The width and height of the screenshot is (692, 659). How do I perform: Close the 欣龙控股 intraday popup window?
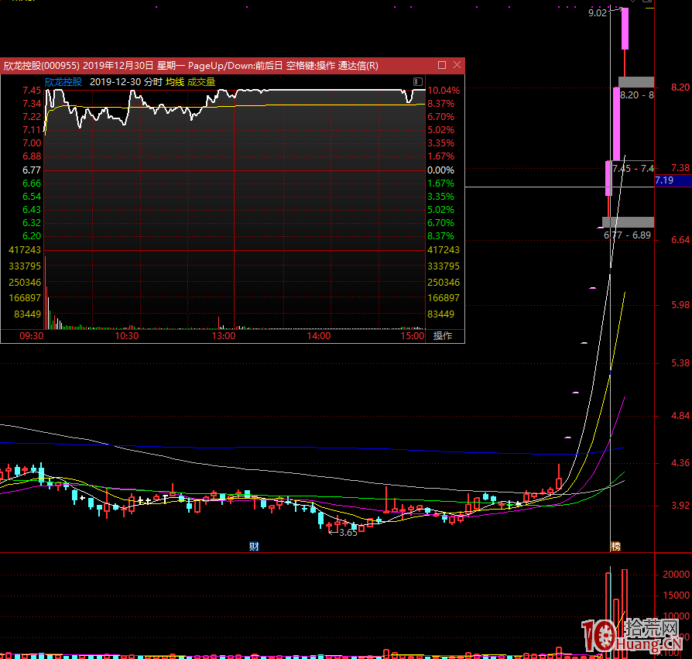[457, 65]
